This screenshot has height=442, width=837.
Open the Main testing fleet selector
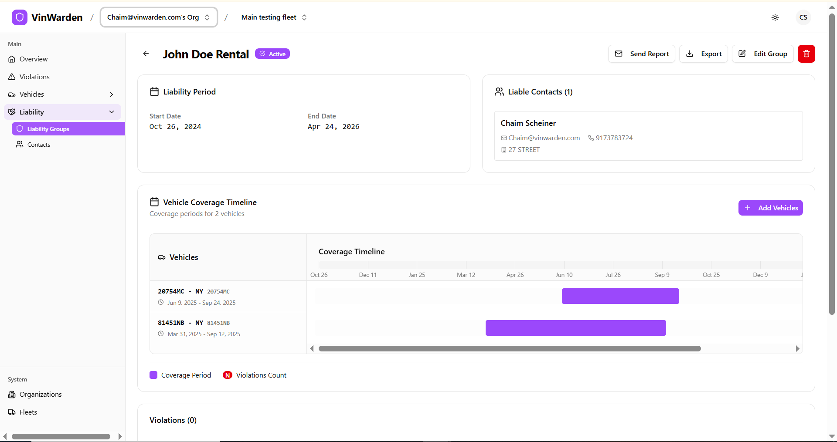pyautogui.click(x=274, y=17)
